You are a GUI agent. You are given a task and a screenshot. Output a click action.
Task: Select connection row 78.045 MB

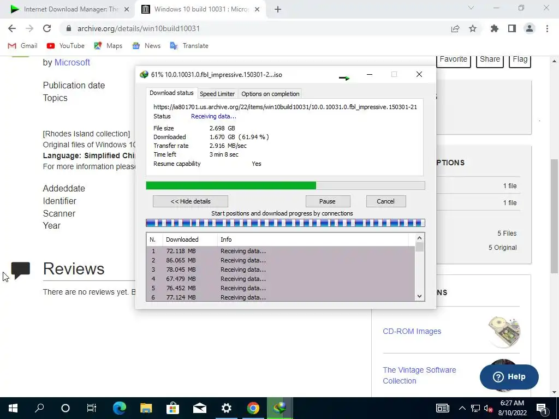[281, 270]
